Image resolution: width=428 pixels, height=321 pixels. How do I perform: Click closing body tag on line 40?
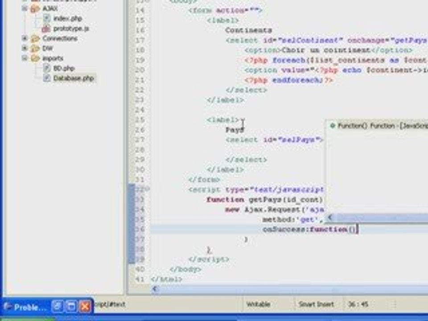[x=185, y=270]
